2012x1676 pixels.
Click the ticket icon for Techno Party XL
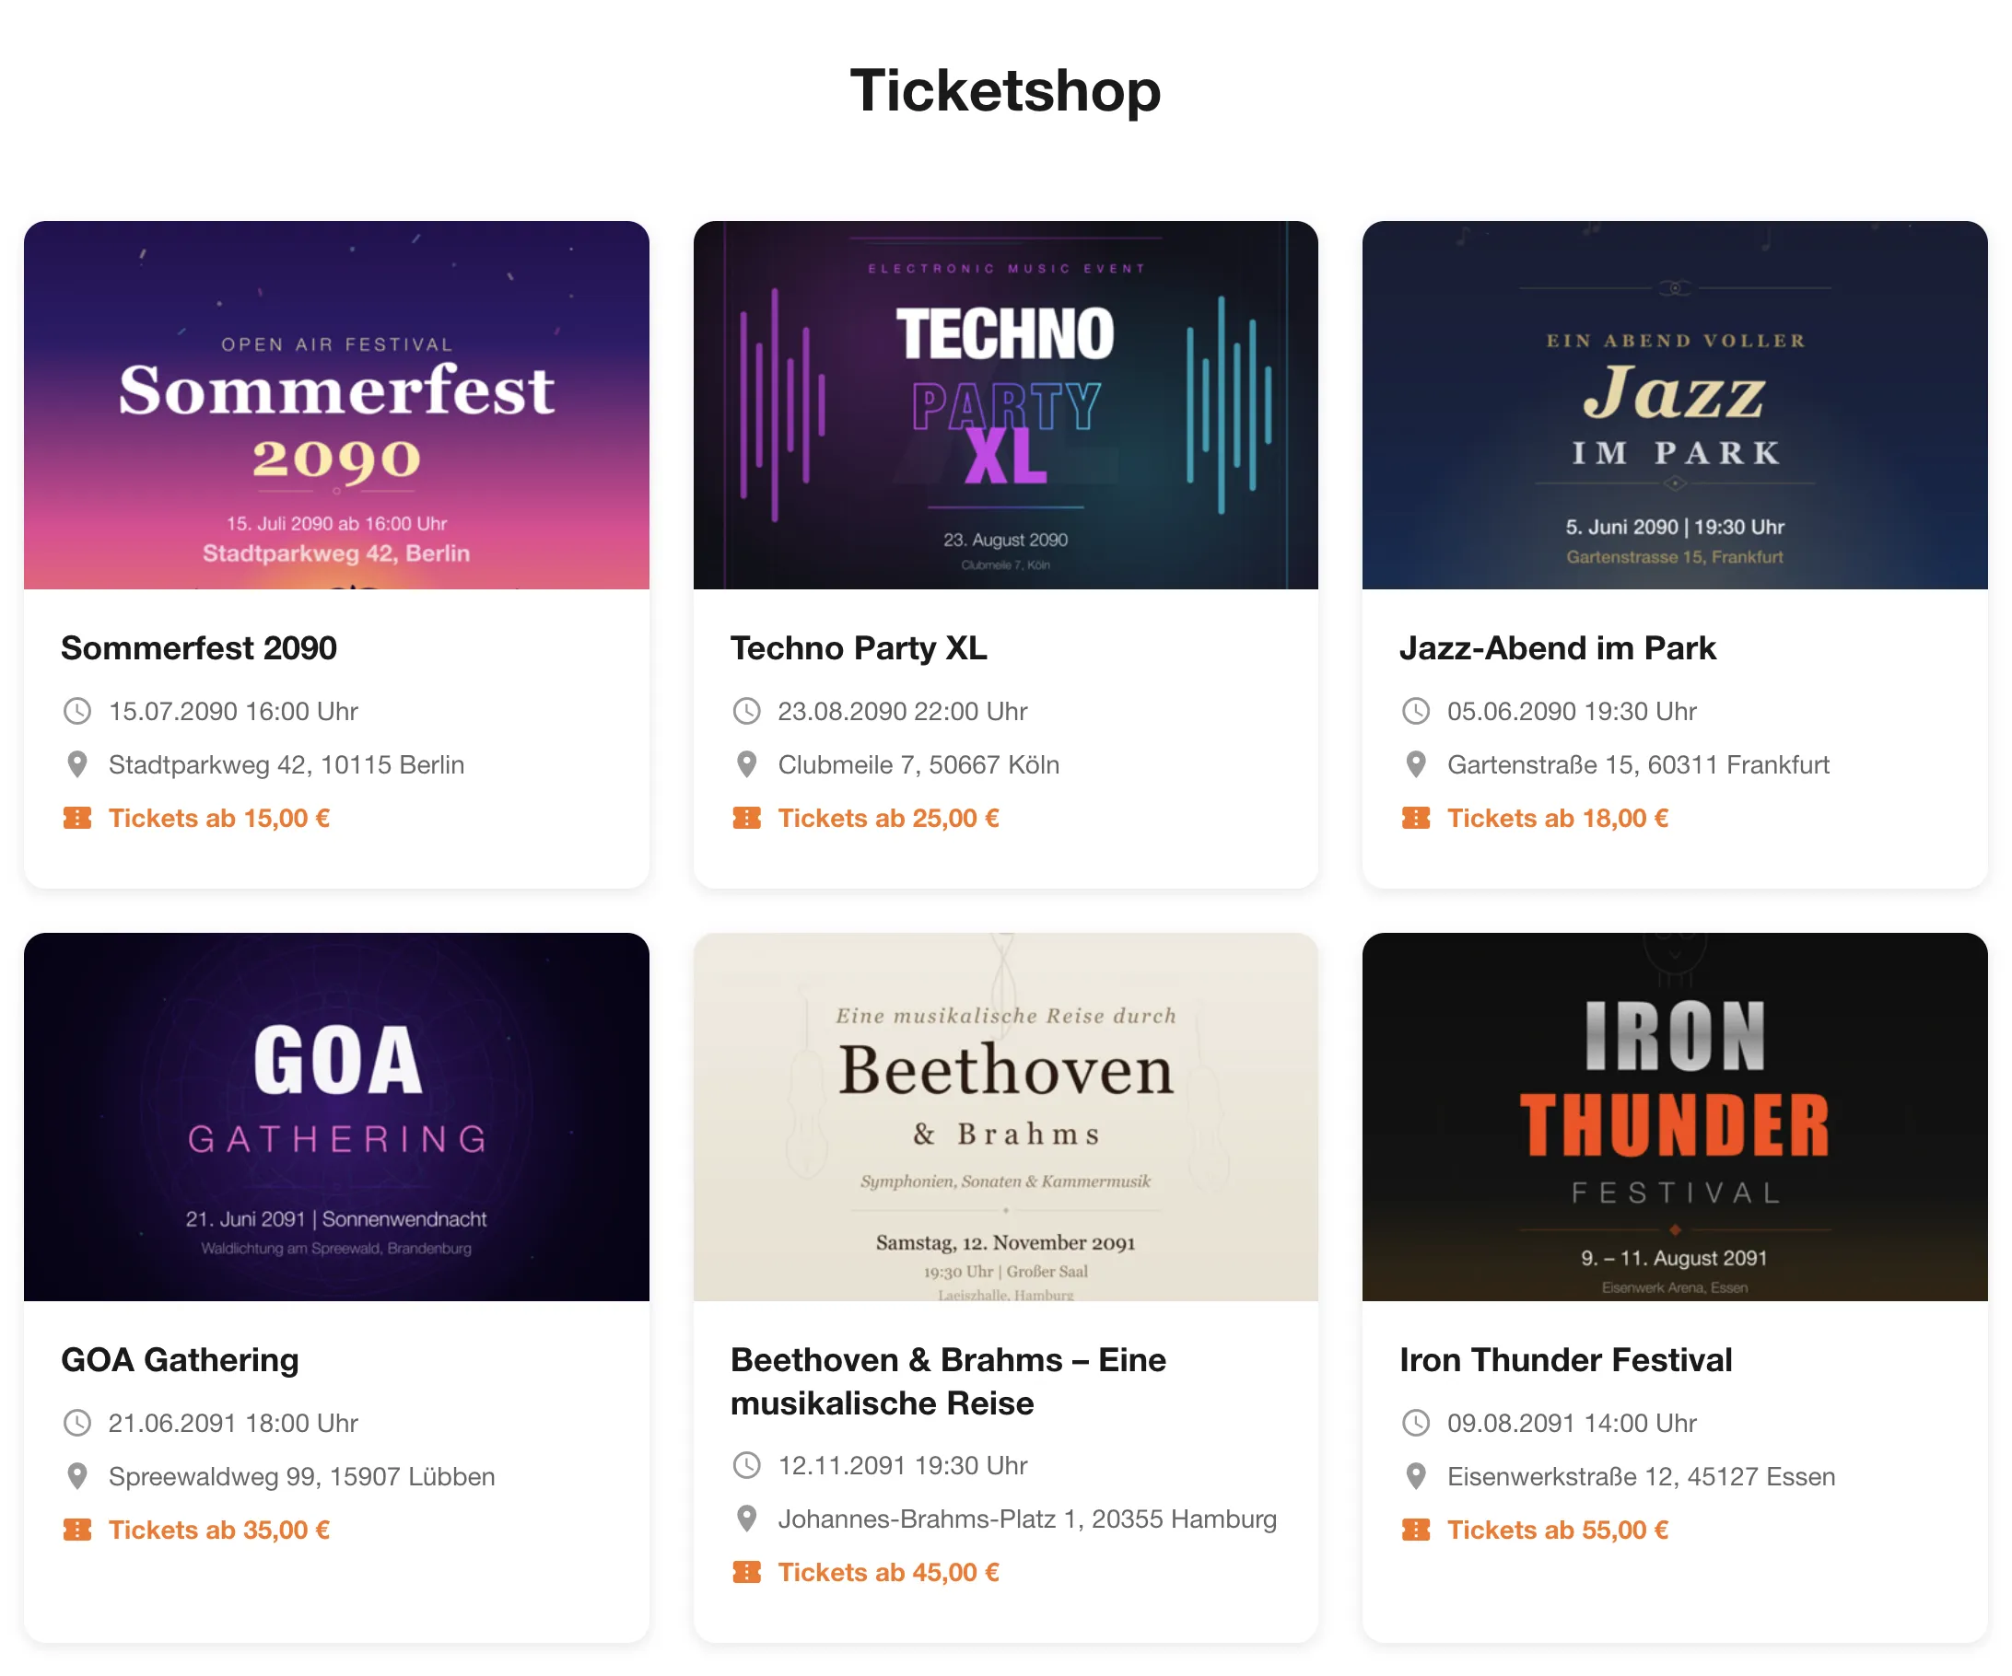(x=746, y=819)
